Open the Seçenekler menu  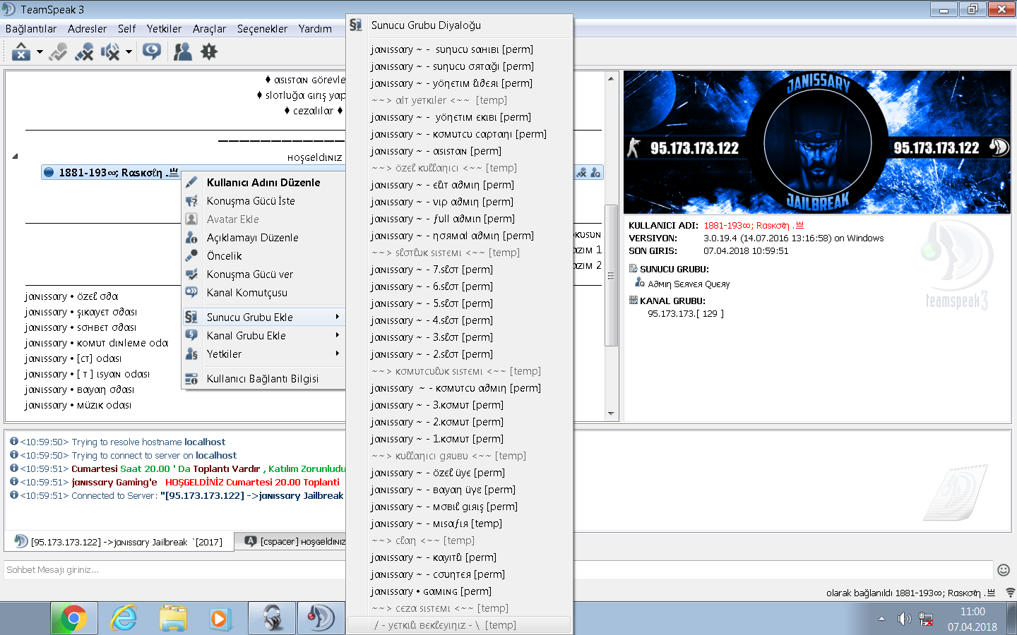[263, 29]
